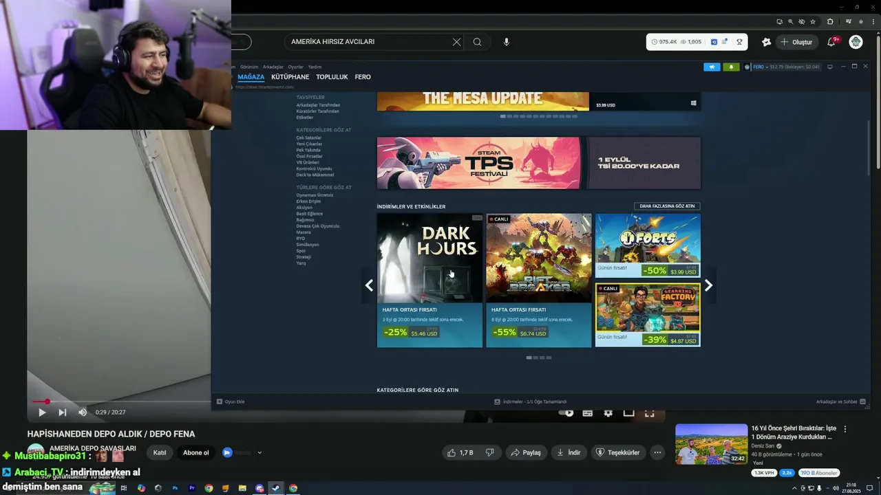This screenshot has height=495, width=881.
Task: Click the Abone ol subscribe button
Action: coord(196,452)
